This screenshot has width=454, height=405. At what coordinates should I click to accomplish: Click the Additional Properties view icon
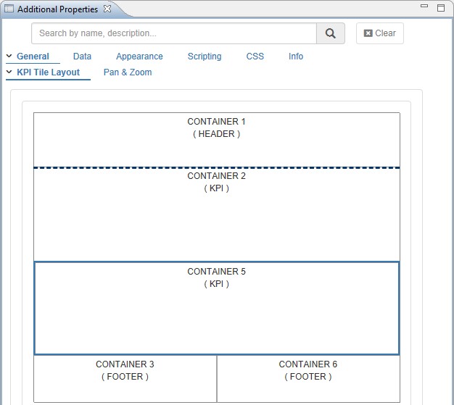(9, 9)
